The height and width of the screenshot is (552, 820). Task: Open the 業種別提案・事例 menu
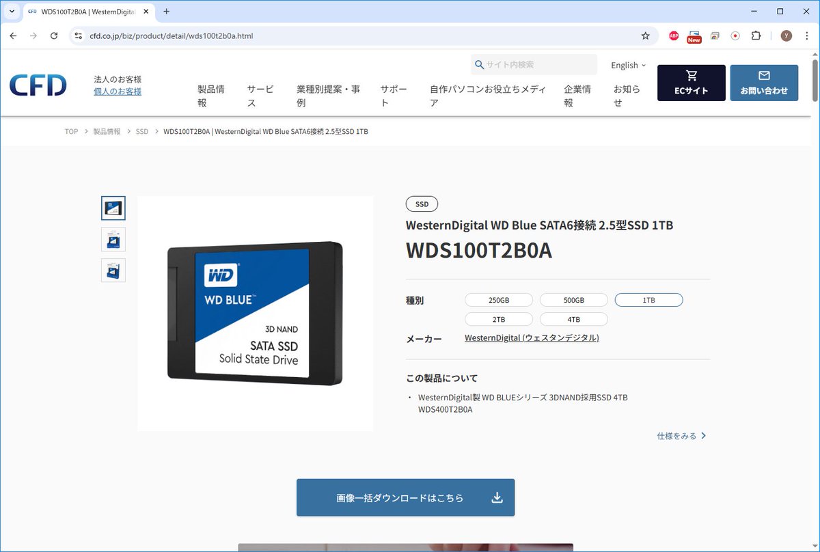click(328, 96)
